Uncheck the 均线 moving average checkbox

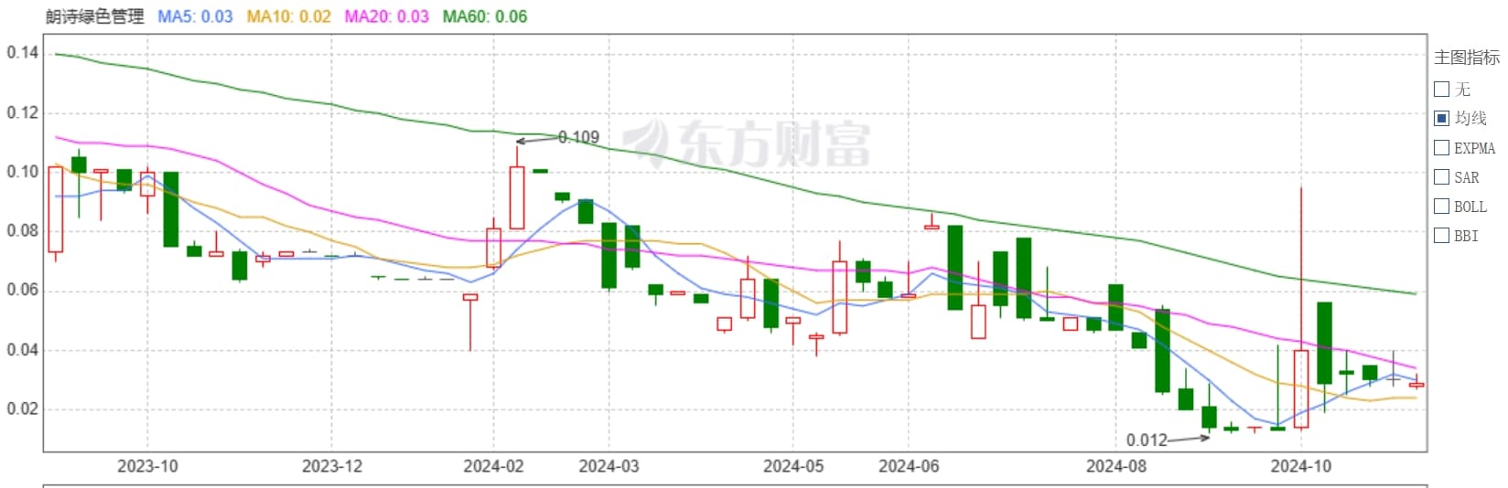pyautogui.click(x=1441, y=118)
